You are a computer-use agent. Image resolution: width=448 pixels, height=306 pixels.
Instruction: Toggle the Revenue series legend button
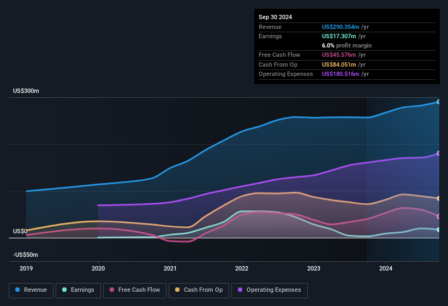(31, 290)
